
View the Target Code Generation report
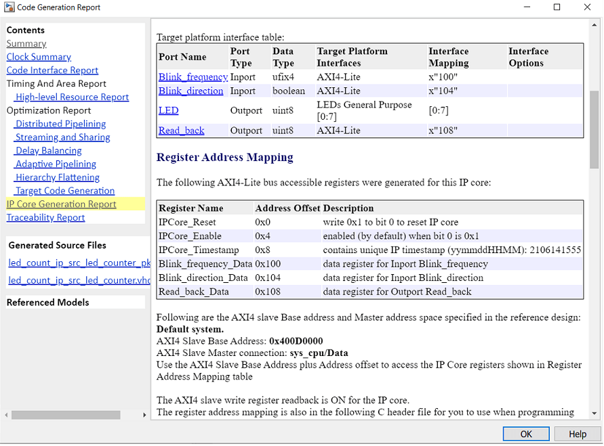pyautogui.click(x=64, y=191)
